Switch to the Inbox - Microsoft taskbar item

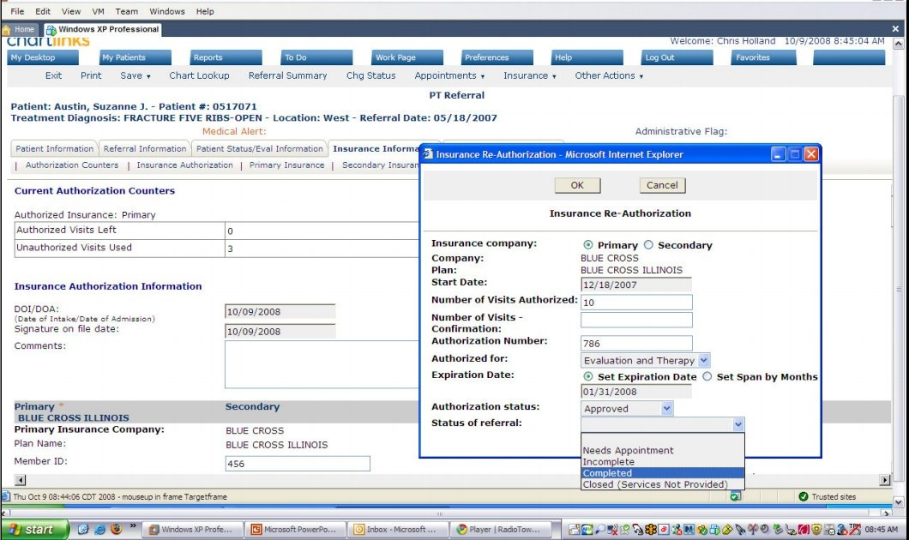[x=398, y=530]
